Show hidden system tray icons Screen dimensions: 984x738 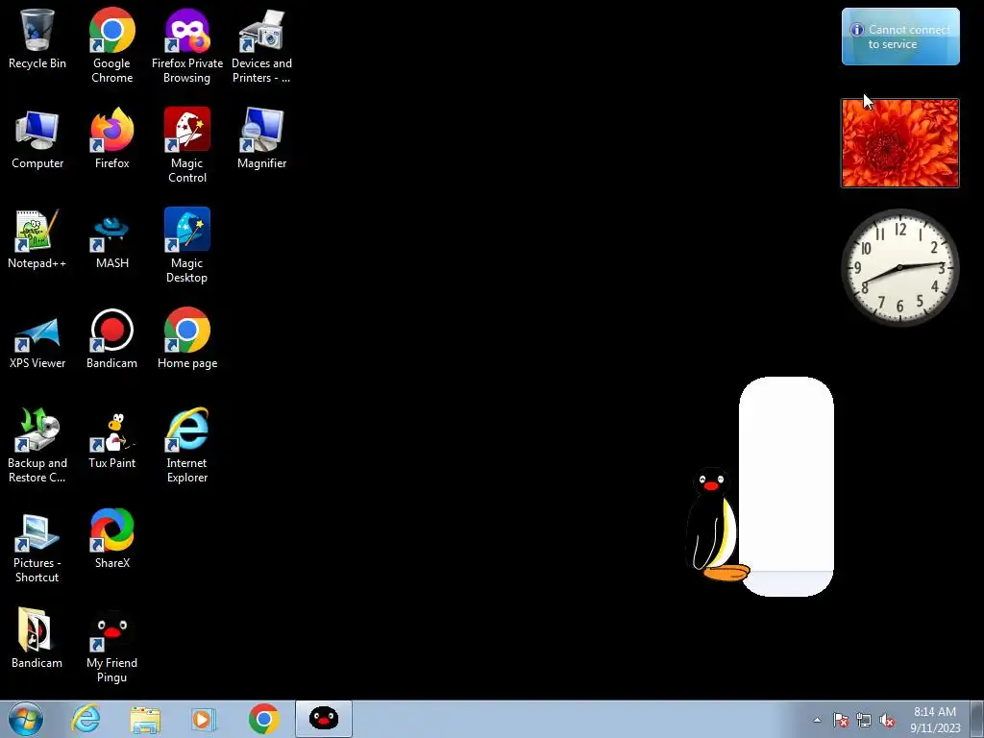click(x=817, y=720)
